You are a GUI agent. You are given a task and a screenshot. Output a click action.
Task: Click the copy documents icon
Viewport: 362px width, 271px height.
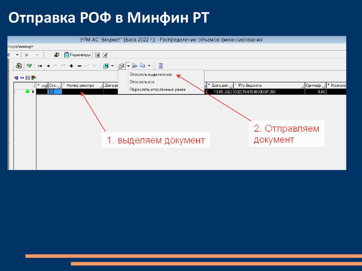[x=142, y=66]
